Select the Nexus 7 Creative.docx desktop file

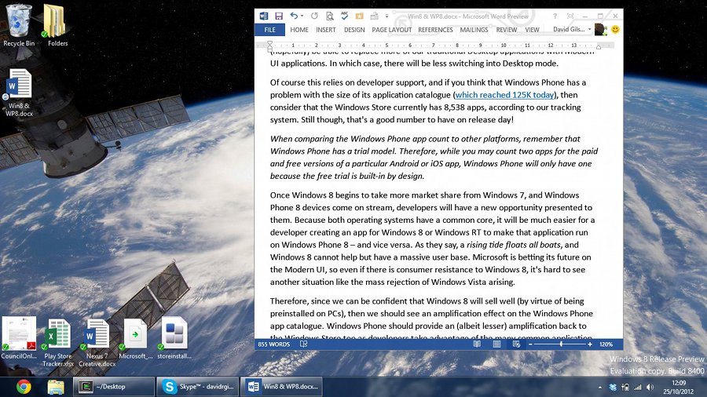coord(97,342)
